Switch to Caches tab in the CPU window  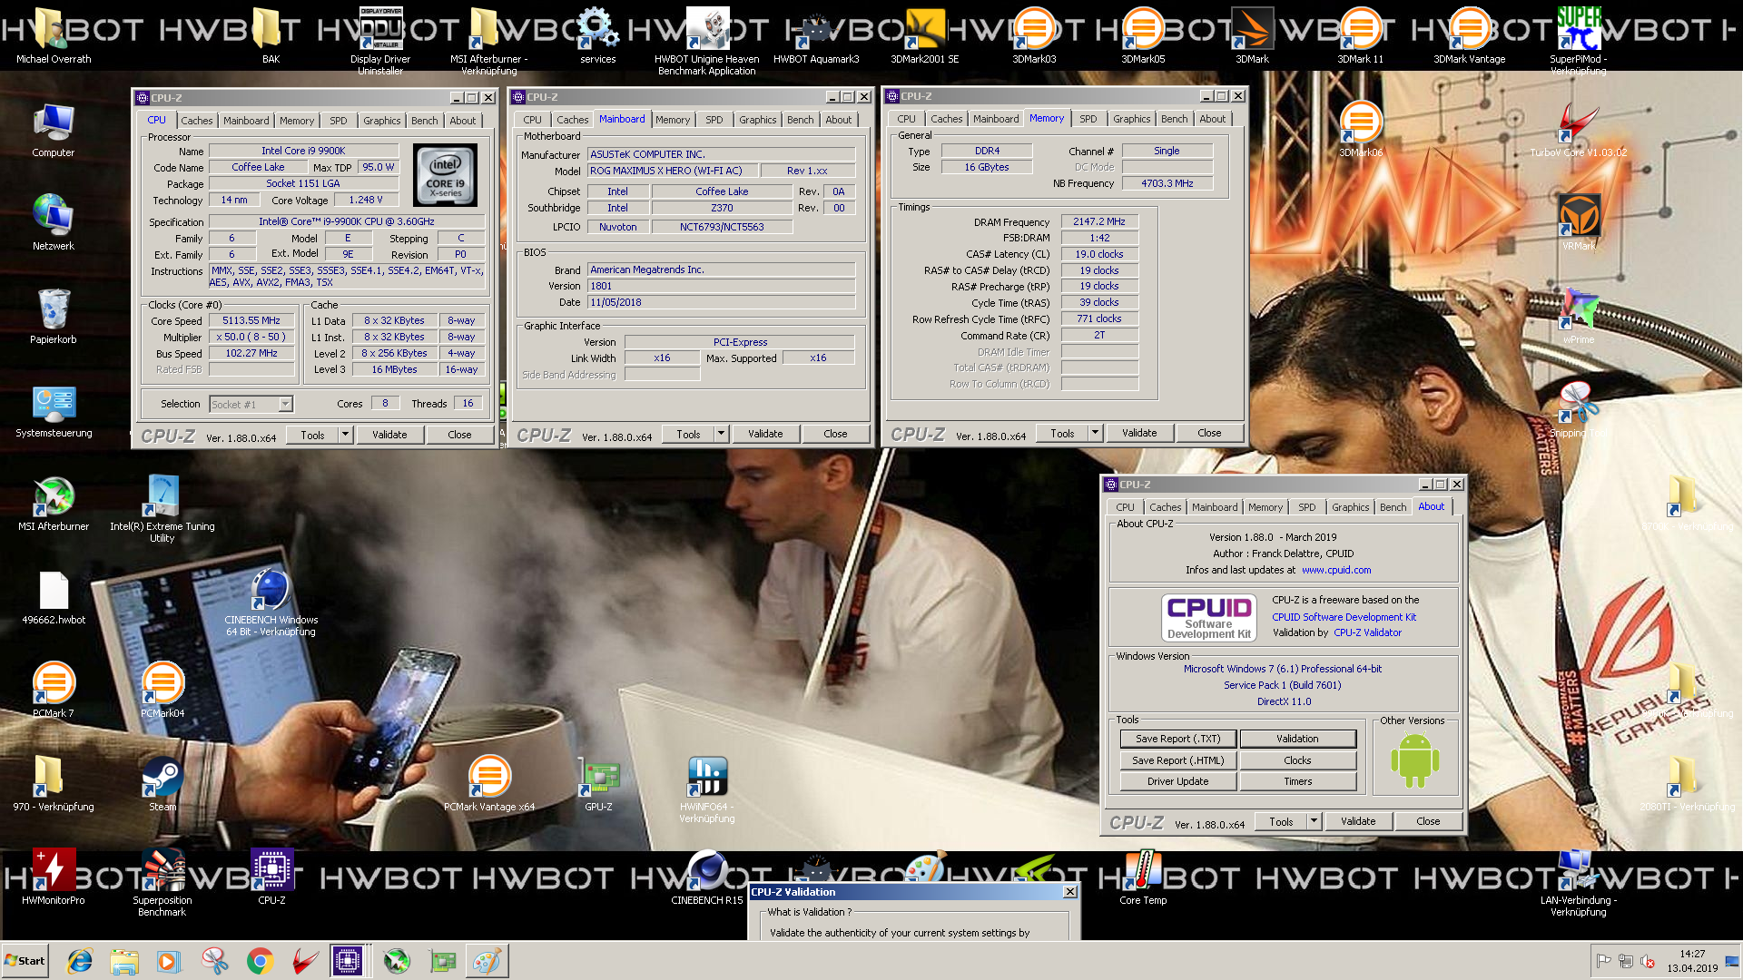point(196,121)
